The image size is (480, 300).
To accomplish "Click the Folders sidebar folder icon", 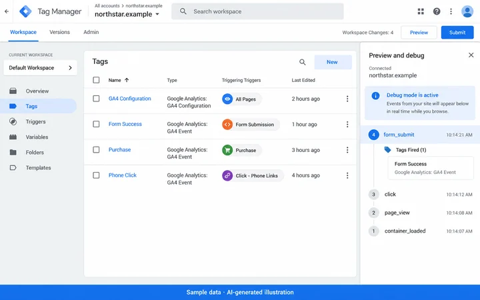I will point(13,152).
